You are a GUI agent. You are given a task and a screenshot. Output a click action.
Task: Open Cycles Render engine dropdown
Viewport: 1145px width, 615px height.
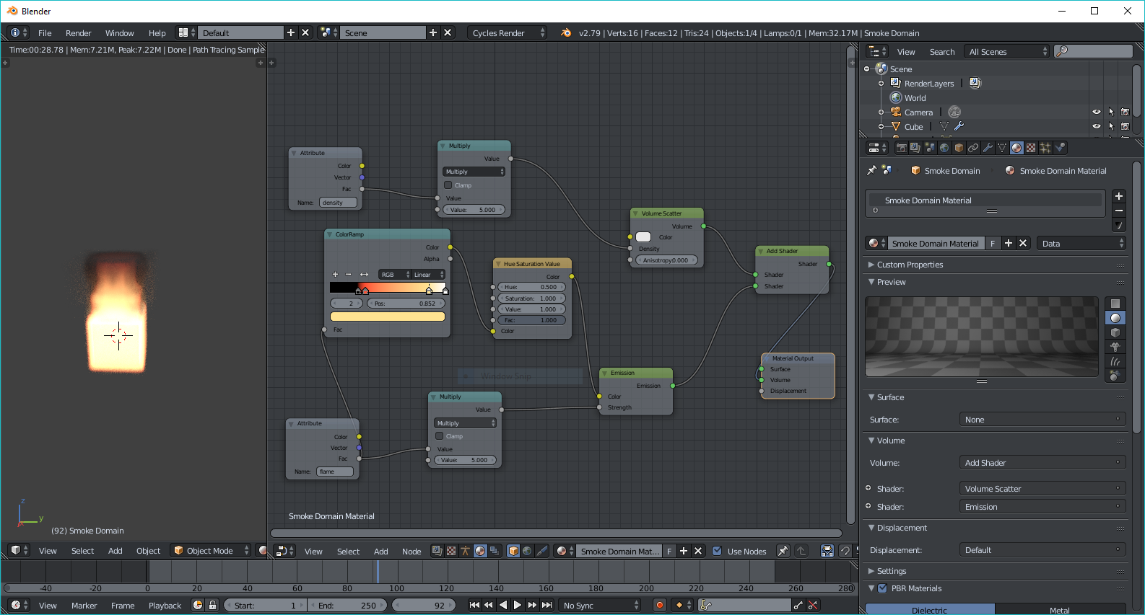(x=508, y=32)
